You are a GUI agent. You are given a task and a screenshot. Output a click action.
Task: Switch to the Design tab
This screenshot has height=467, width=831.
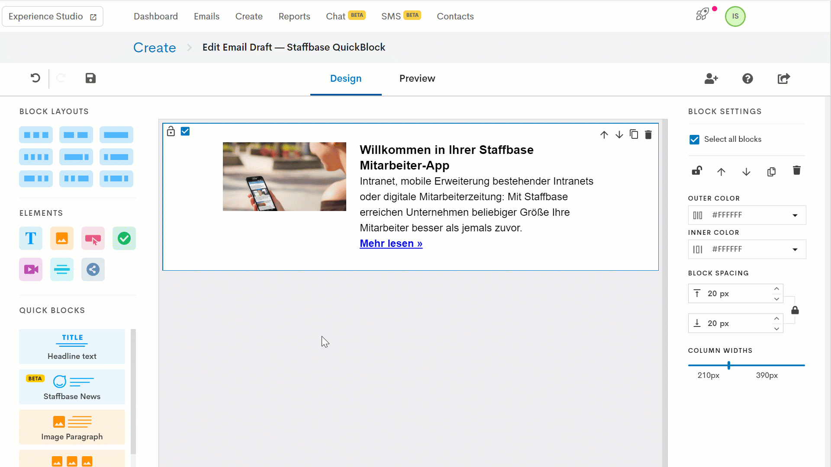346,79
